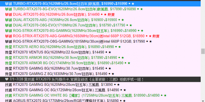The height and width of the screenshot is (102, 205).
Task: Pick 技嘉 RTX2070 GAMING OC WHITE 8G 獨家
Action: coord(100,95)
